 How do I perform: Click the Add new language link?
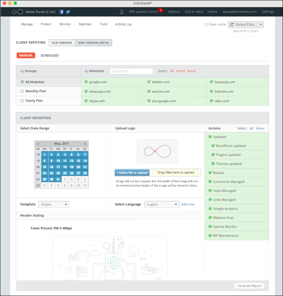pyautogui.click(x=188, y=204)
